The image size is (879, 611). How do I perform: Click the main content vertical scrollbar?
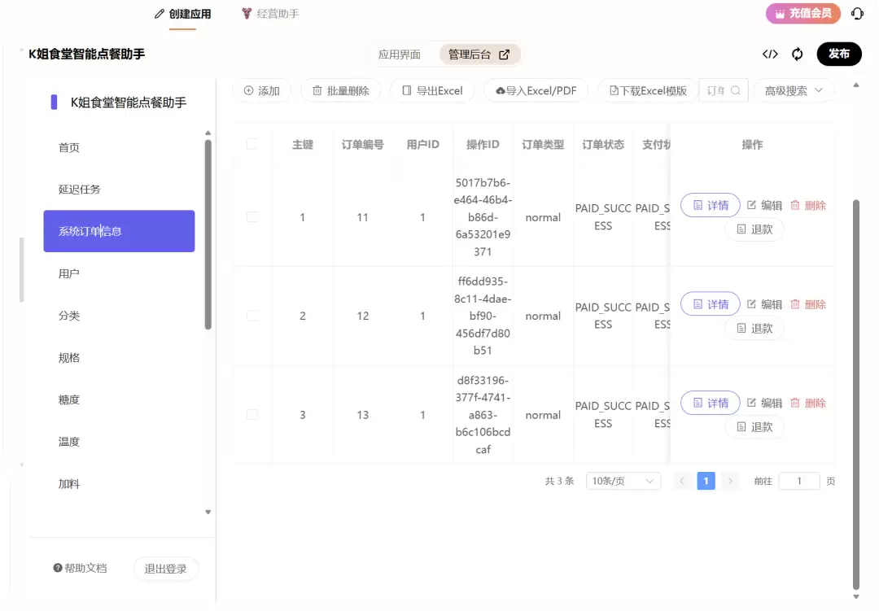pos(856,395)
